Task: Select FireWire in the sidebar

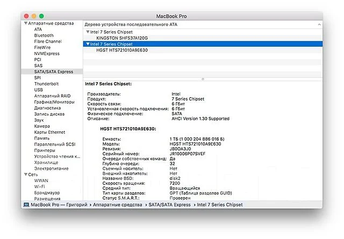Action: click(42, 48)
